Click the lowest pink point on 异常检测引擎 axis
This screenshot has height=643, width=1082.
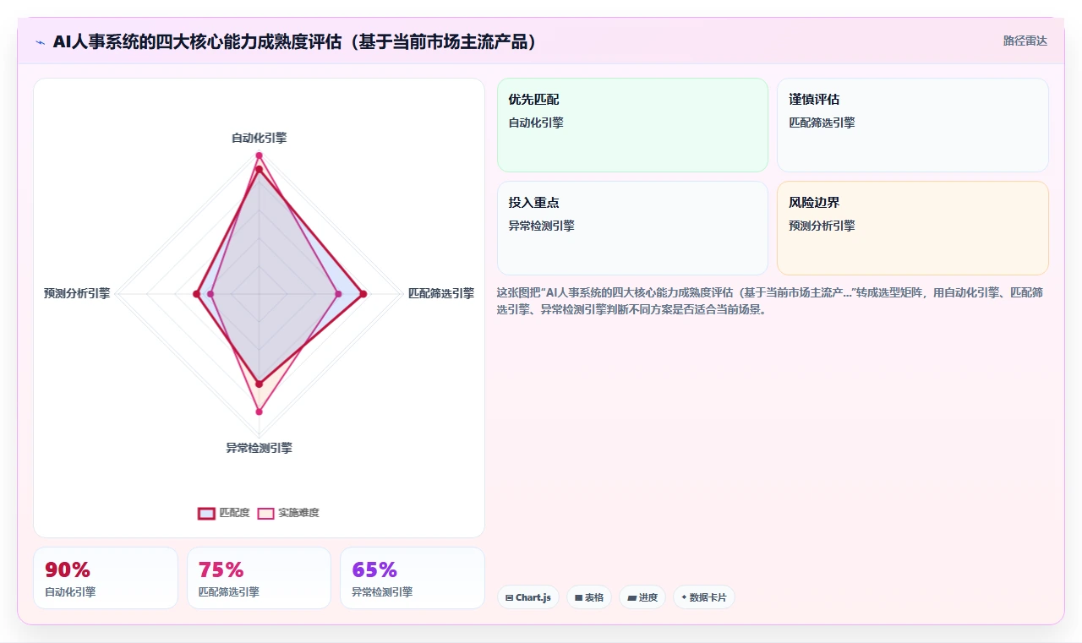[x=259, y=411]
